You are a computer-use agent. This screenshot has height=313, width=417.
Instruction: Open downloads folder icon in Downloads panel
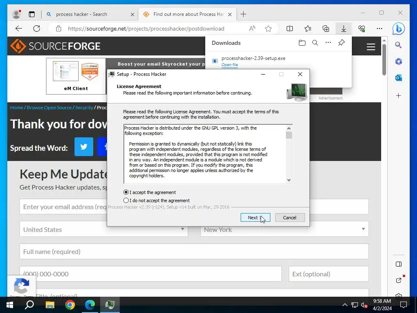click(302, 43)
